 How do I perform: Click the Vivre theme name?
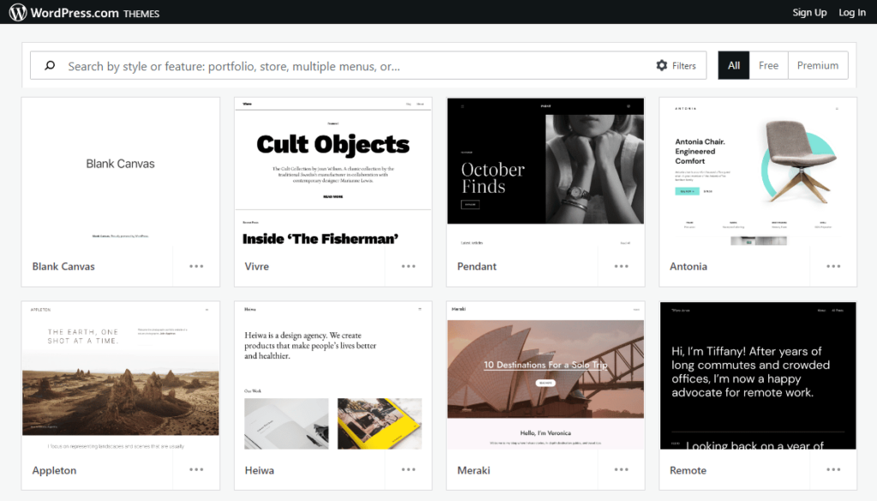[x=257, y=266]
